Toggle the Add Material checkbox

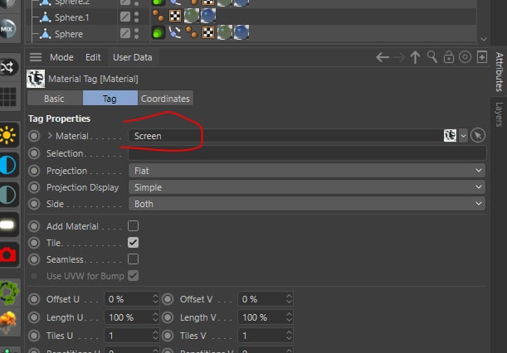click(133, 225)
